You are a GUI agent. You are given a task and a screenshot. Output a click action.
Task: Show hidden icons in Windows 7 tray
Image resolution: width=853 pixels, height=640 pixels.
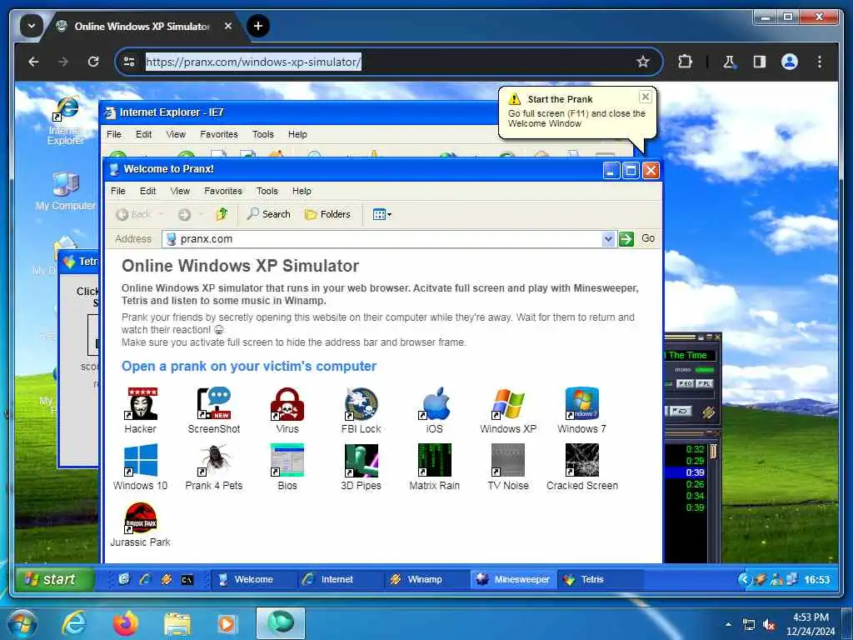coord(728,625)
